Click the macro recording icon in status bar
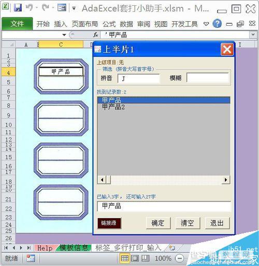This screenshot has width=259, height=266. 31,258
